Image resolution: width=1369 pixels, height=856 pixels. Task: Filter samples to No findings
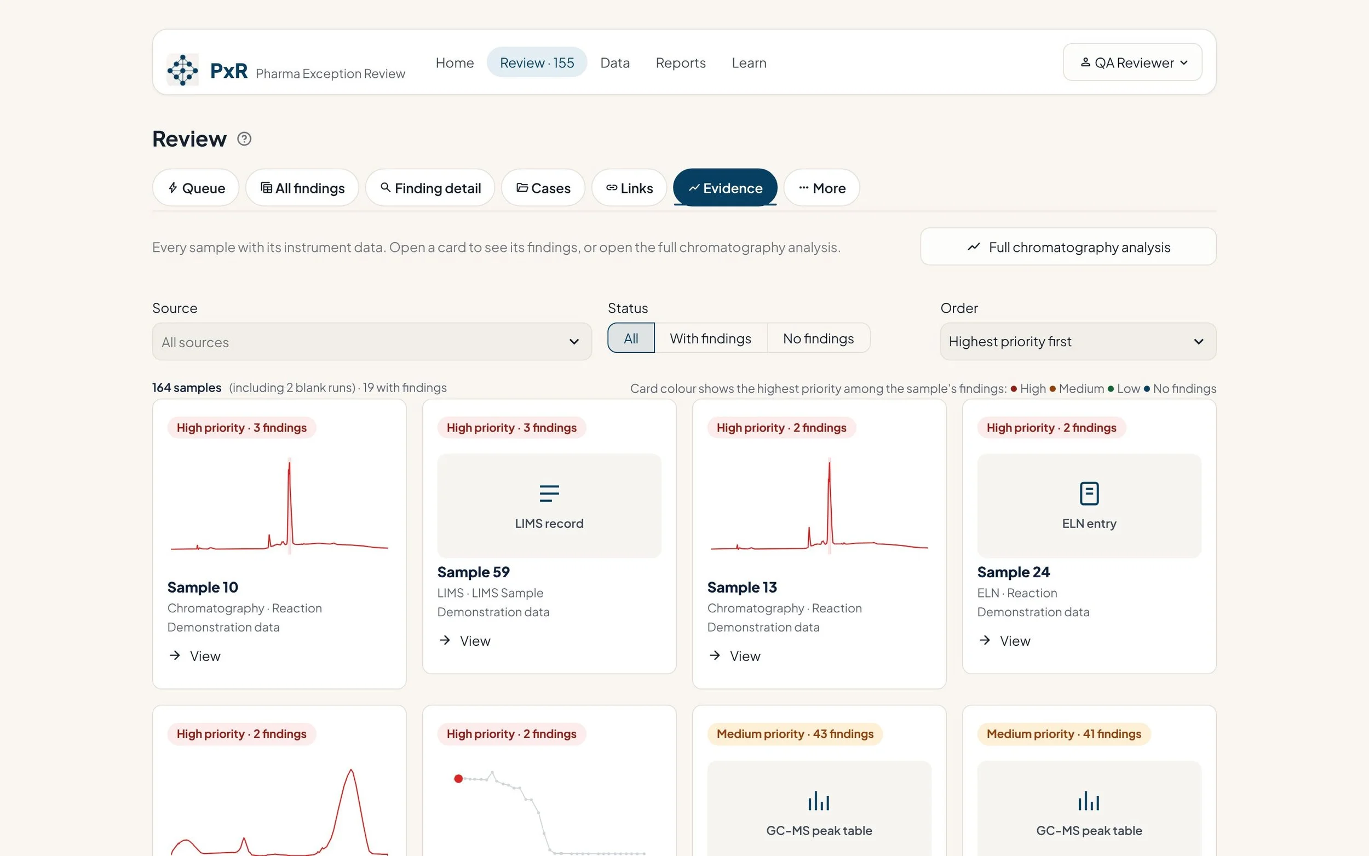[818, 338]
